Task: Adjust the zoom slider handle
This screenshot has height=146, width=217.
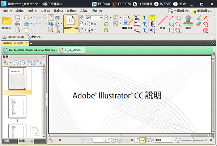Action: click(192, 140)
